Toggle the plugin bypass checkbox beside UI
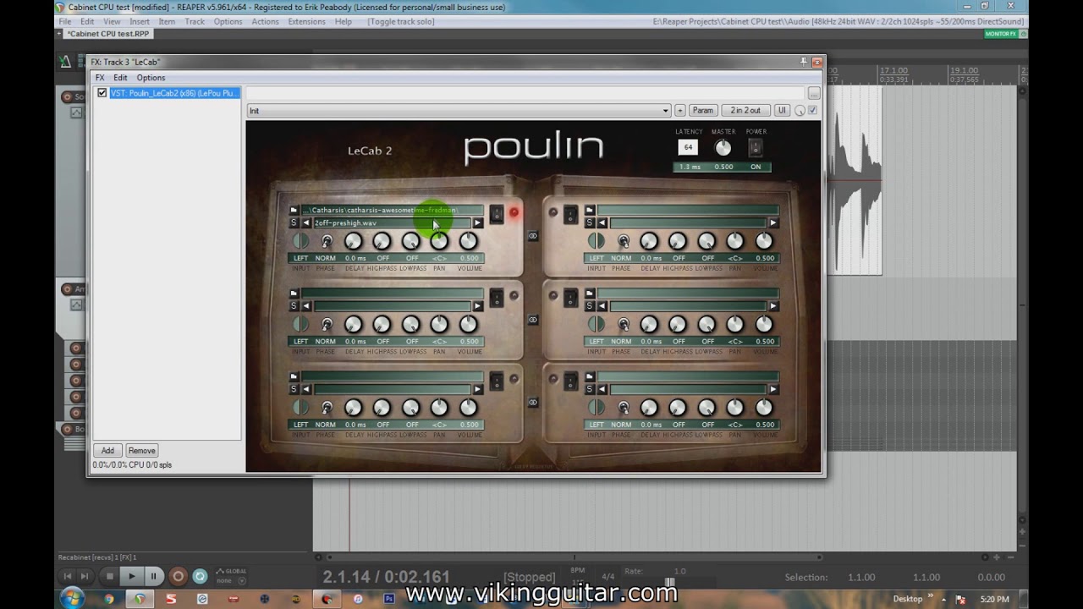The height and width of the screenshot is (609, 1083). [813, 110]
